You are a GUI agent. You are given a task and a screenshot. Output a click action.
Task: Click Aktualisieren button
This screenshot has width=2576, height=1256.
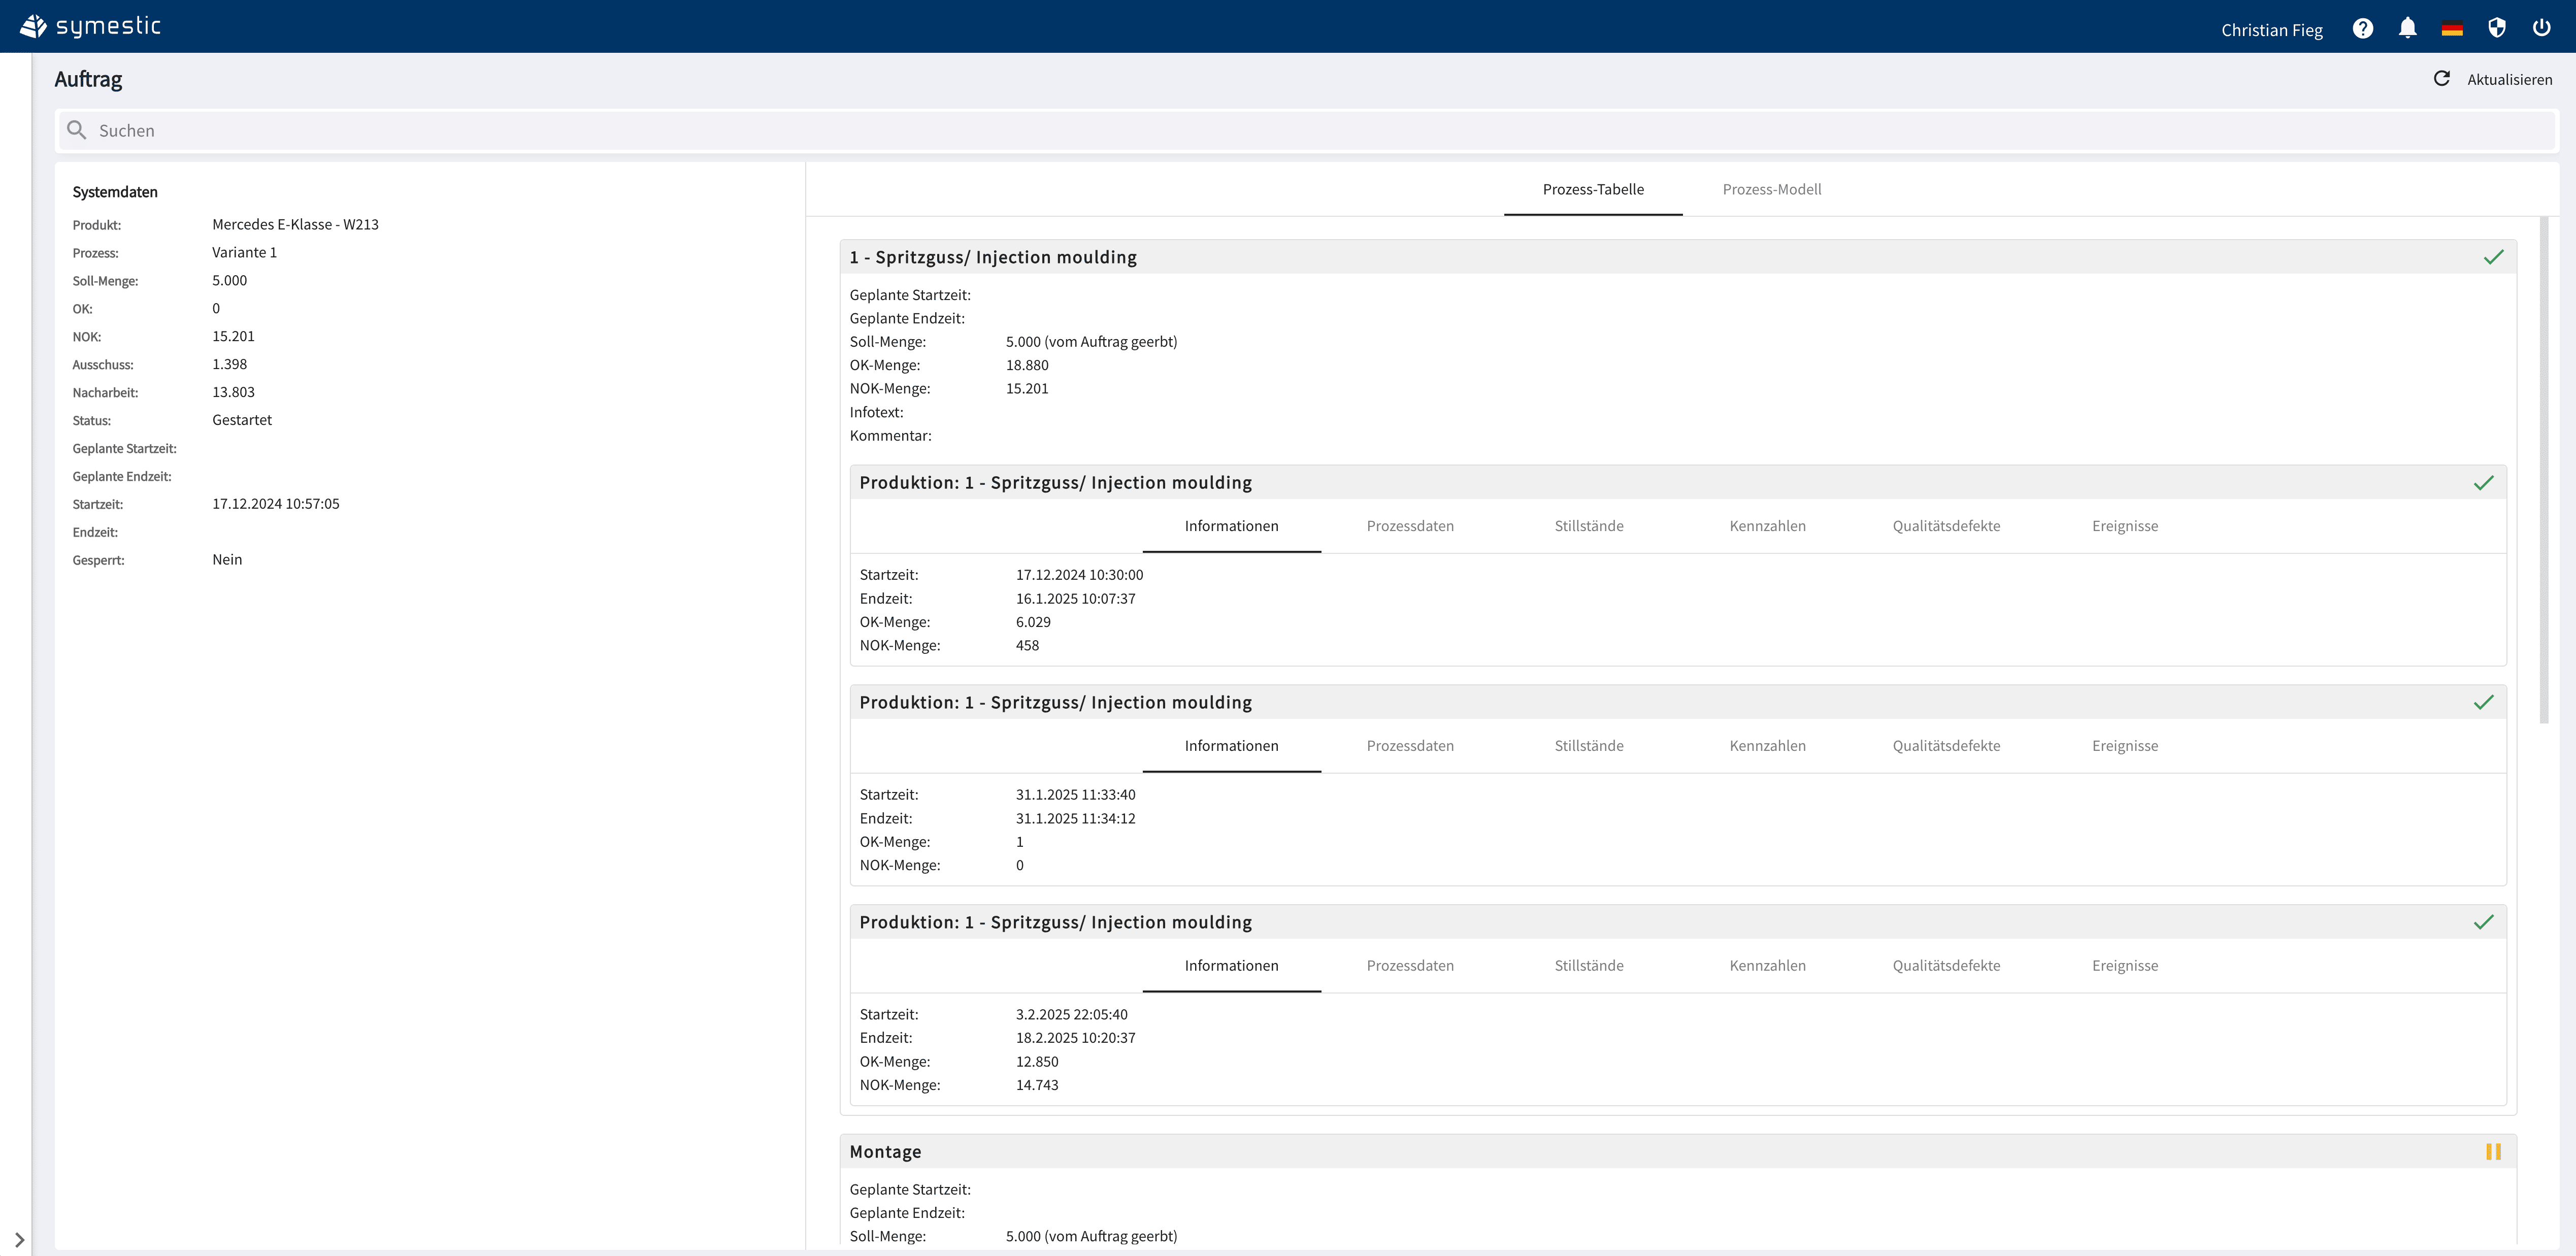(x=2509, y=79)
